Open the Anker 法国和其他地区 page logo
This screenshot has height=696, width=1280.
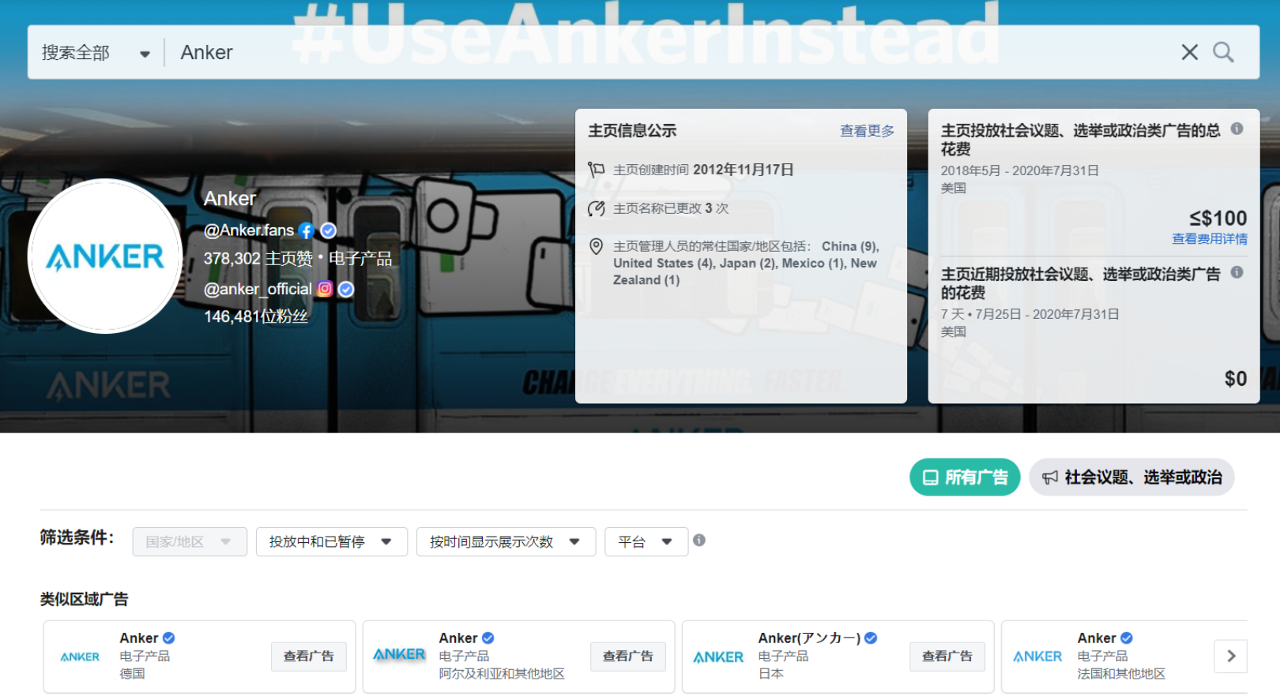1037,657
